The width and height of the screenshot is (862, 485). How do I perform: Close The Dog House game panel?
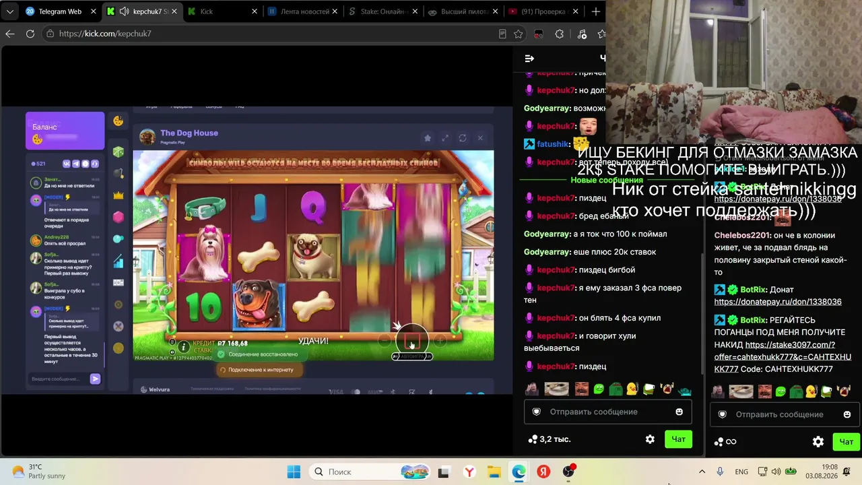(x=480, y=138)
